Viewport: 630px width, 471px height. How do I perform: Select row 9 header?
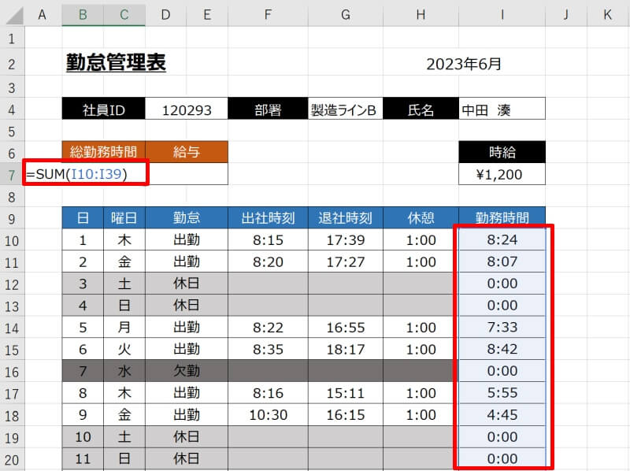click(x=12, y=219)
